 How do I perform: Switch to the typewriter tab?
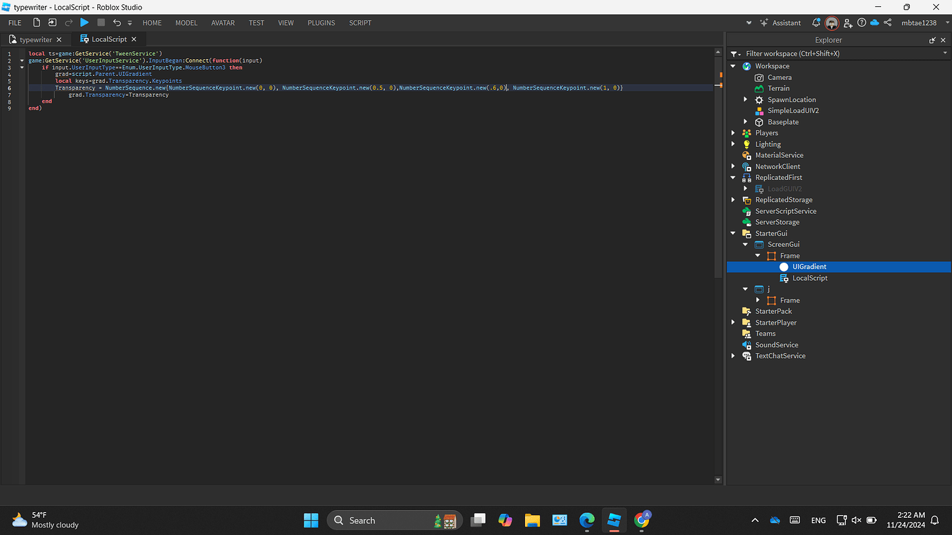coord(35,40)
